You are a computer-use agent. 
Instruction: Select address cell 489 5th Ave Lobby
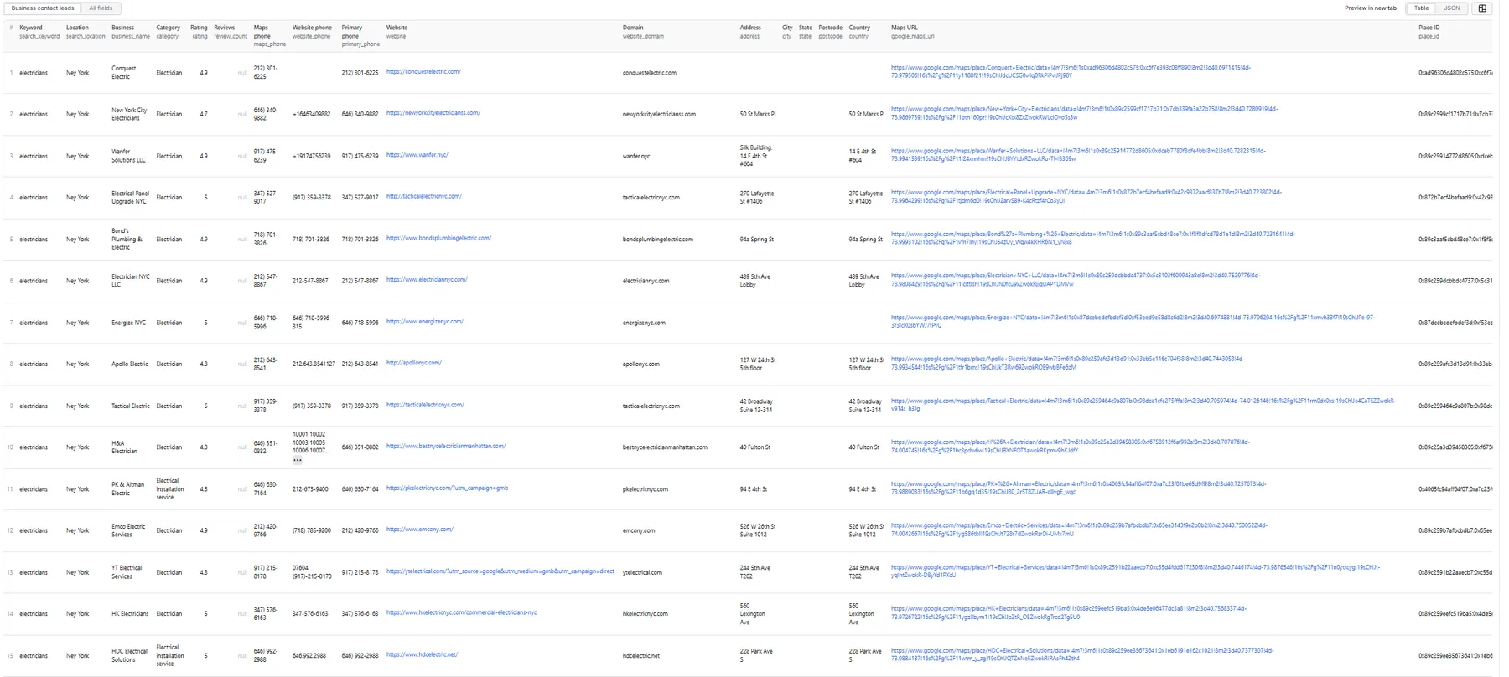point(754,281)
